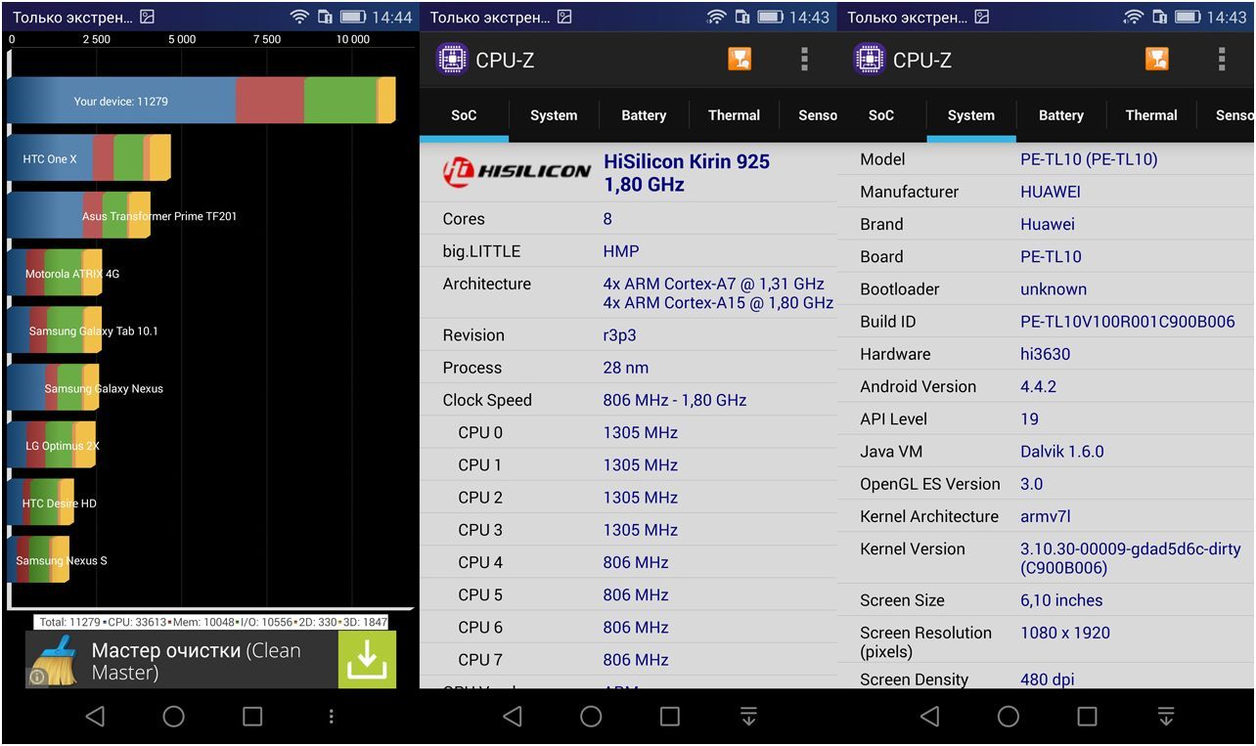Tap the three-dot menu in the benchmark navigation bar
Screen dimensions: 1256x746
pyautogui.click(x=332, y=717)
